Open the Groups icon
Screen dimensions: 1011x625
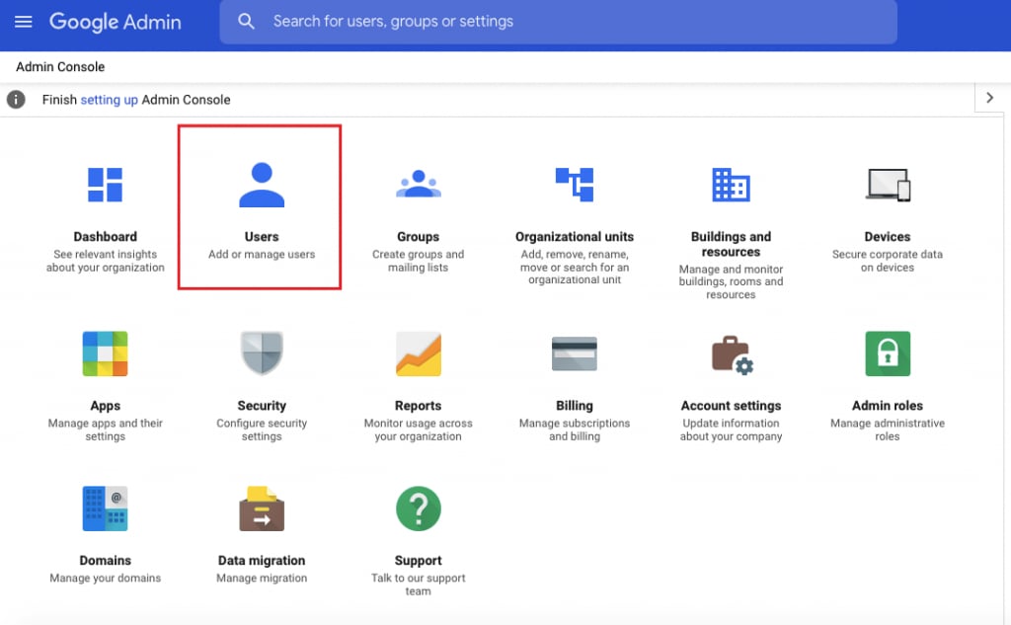pyautogui.click(x=418, y=185)
